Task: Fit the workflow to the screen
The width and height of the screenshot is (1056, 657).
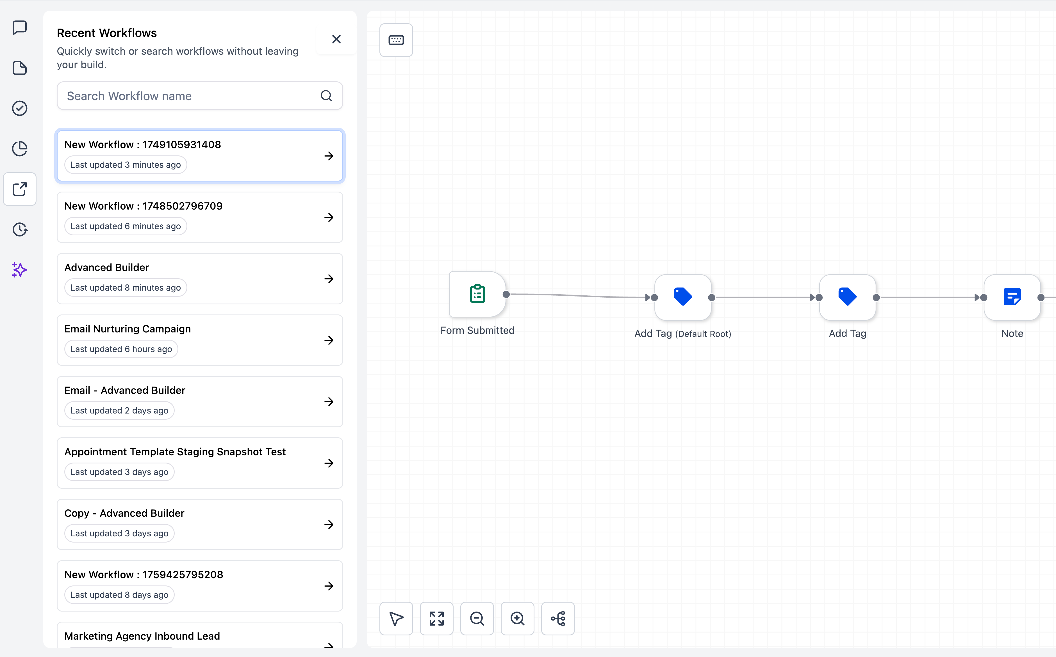Action: coord(436,618)
